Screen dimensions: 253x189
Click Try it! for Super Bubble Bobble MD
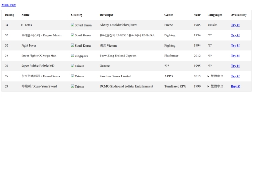coord(235,66)
